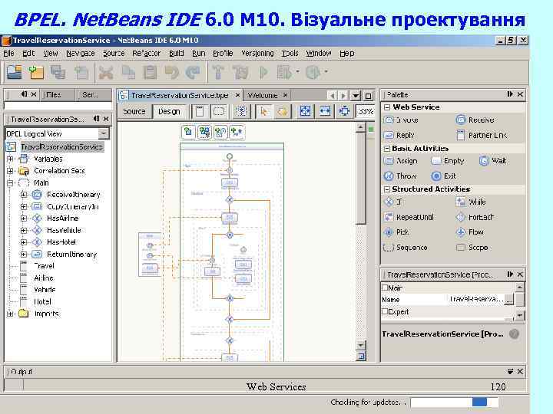Open the Tools menu
This screenshot has height=414, width=553.
[290, 53]
